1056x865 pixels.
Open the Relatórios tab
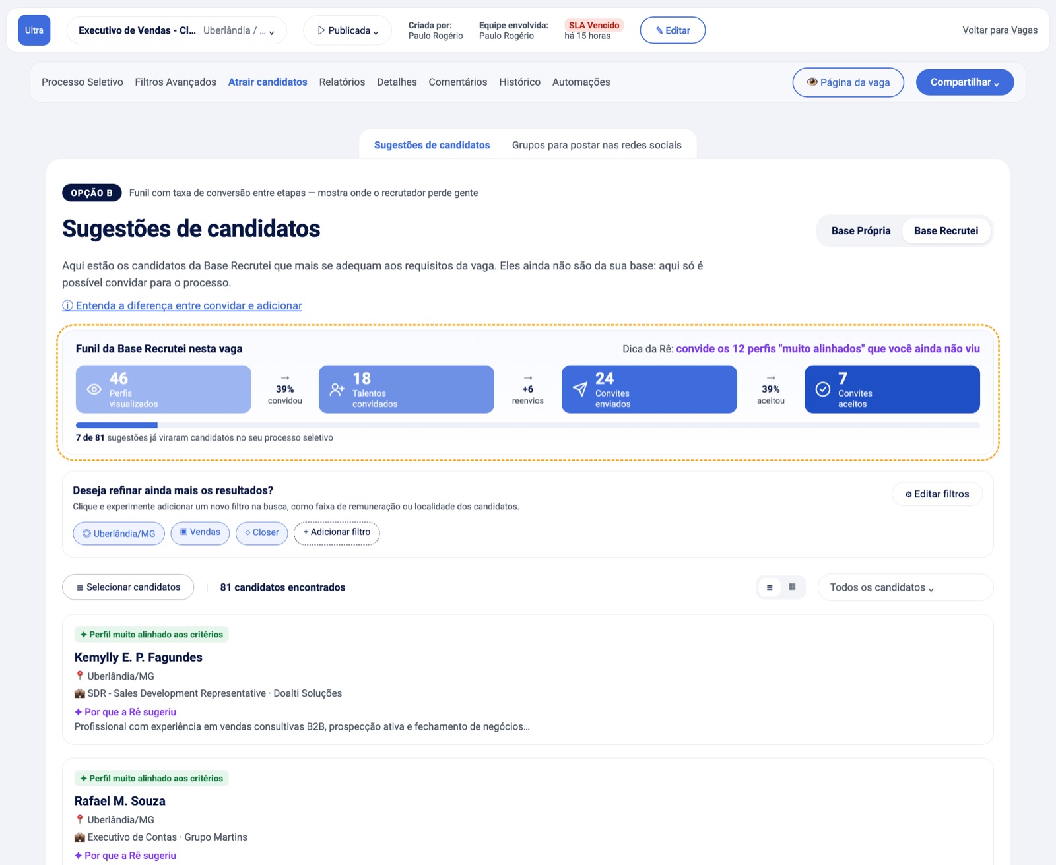[342, 82]
